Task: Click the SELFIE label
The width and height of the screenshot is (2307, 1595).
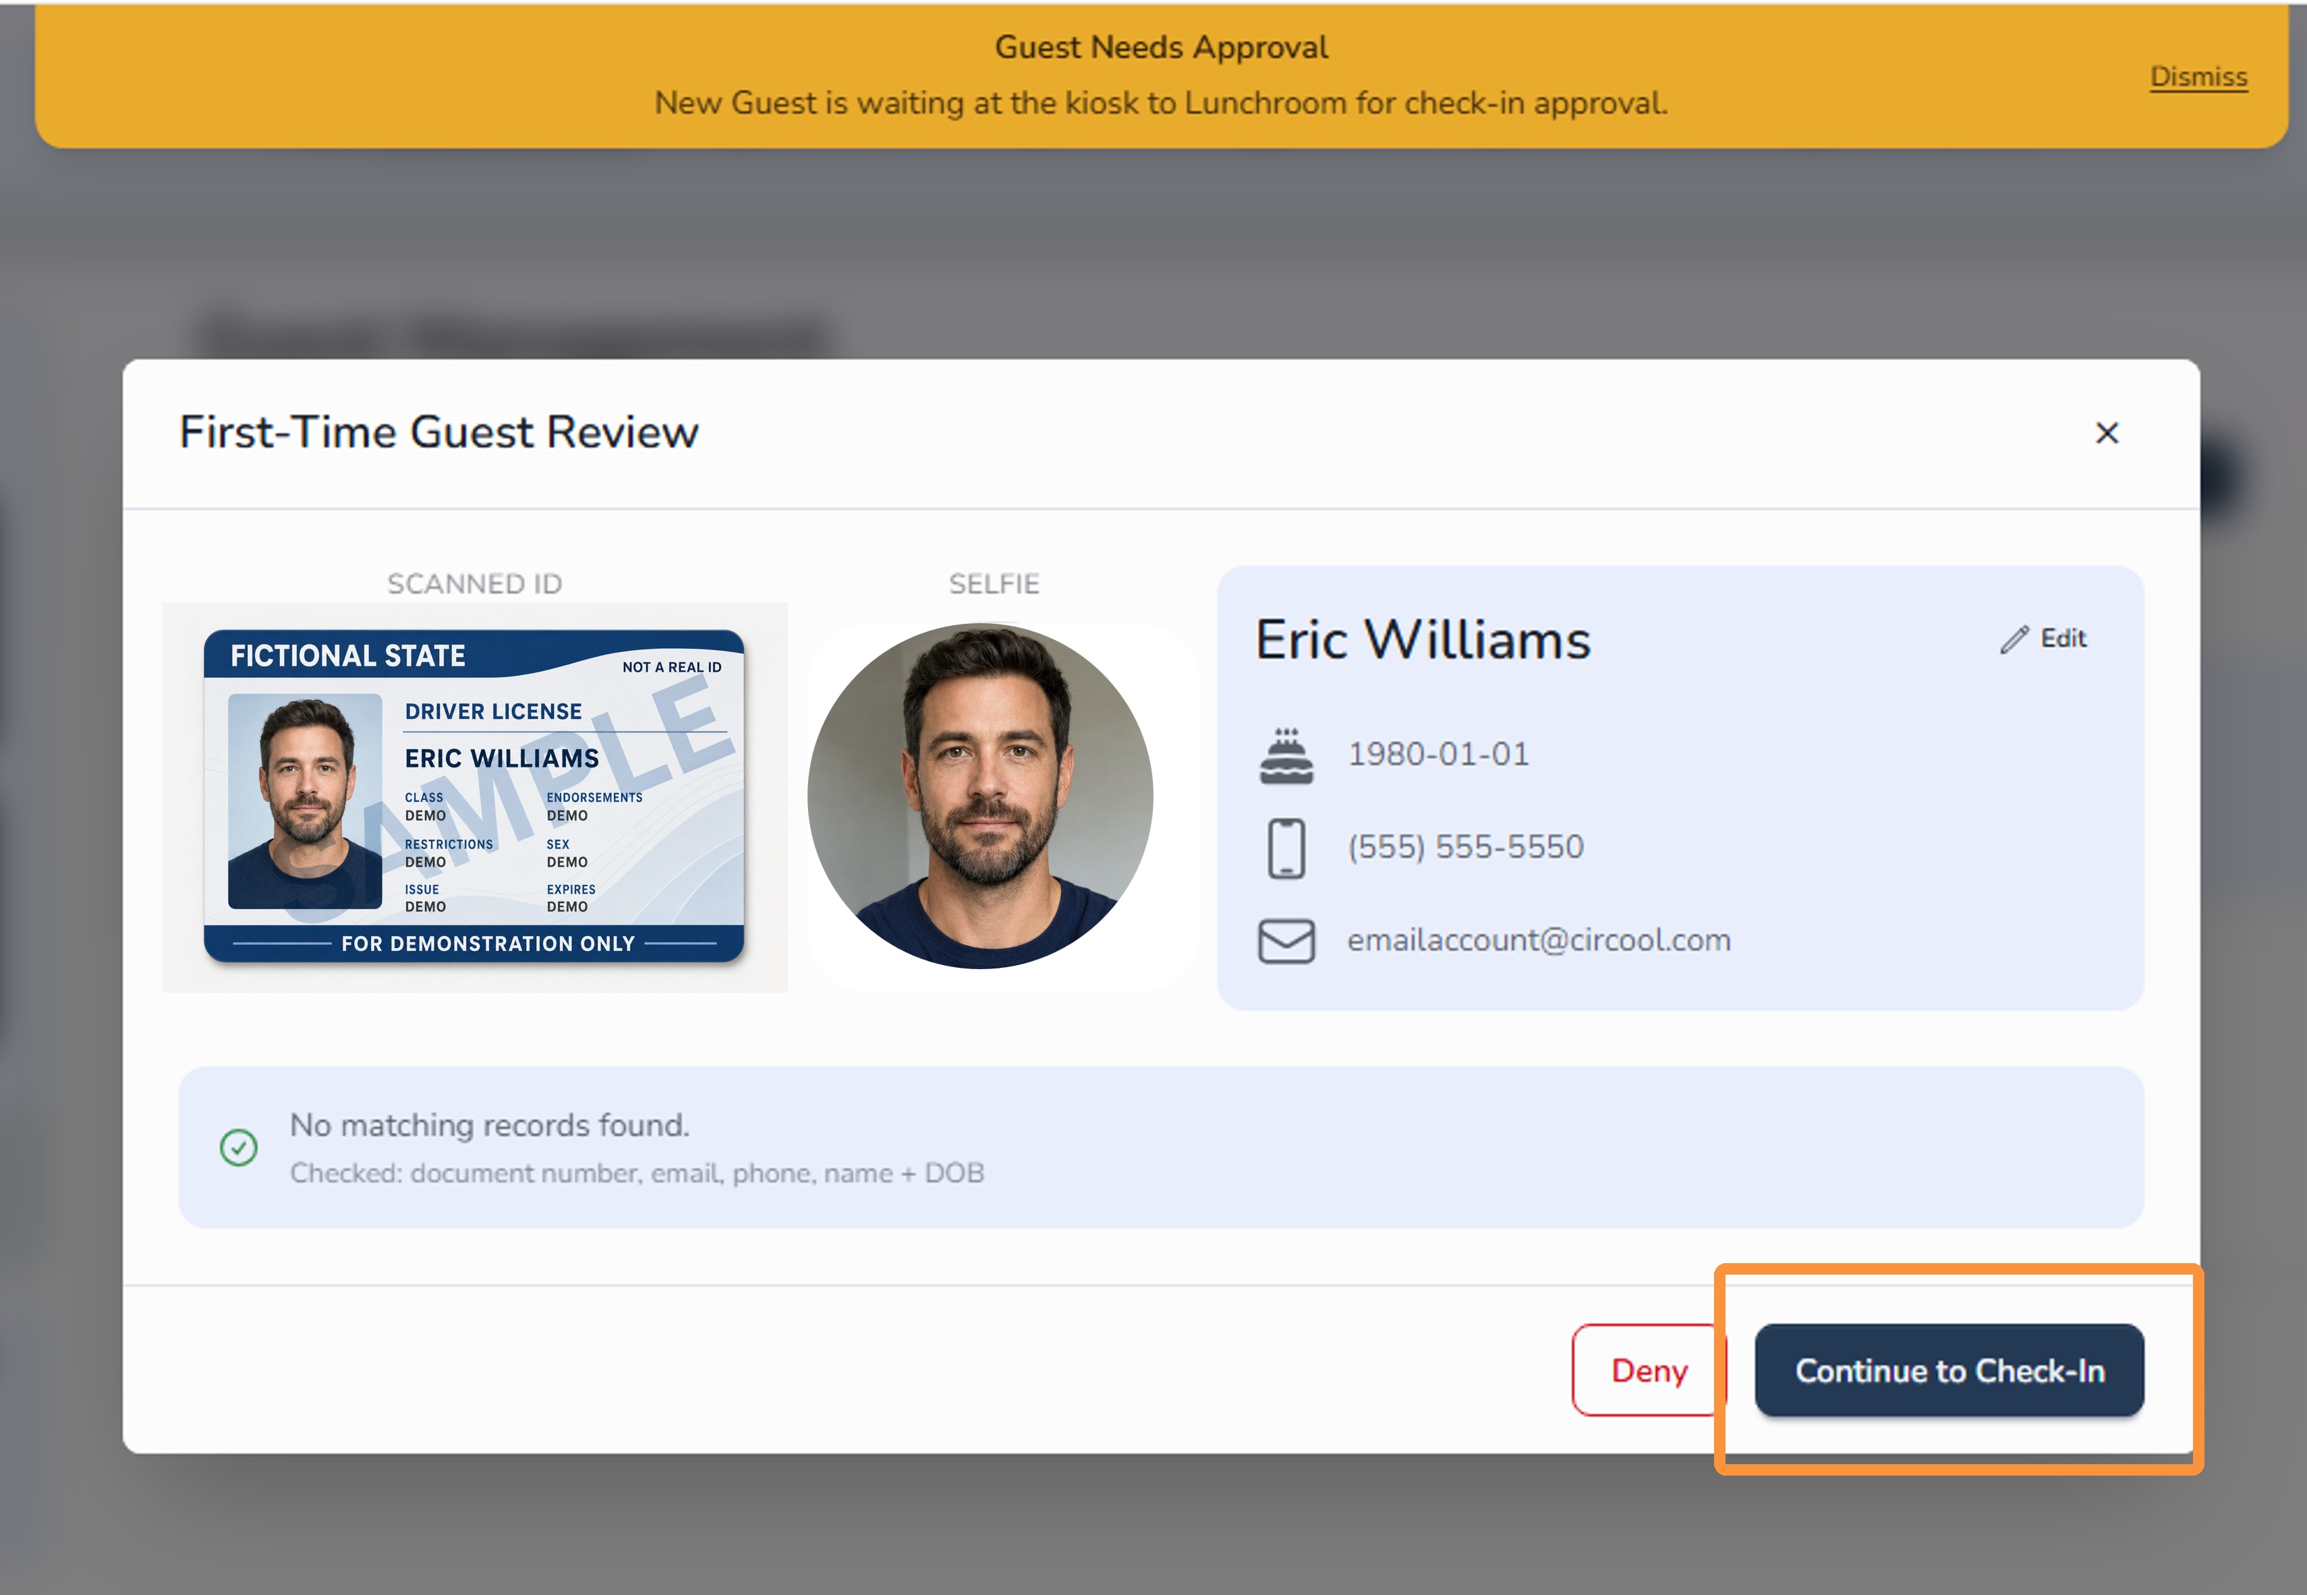Action: (x=994, y=583)
